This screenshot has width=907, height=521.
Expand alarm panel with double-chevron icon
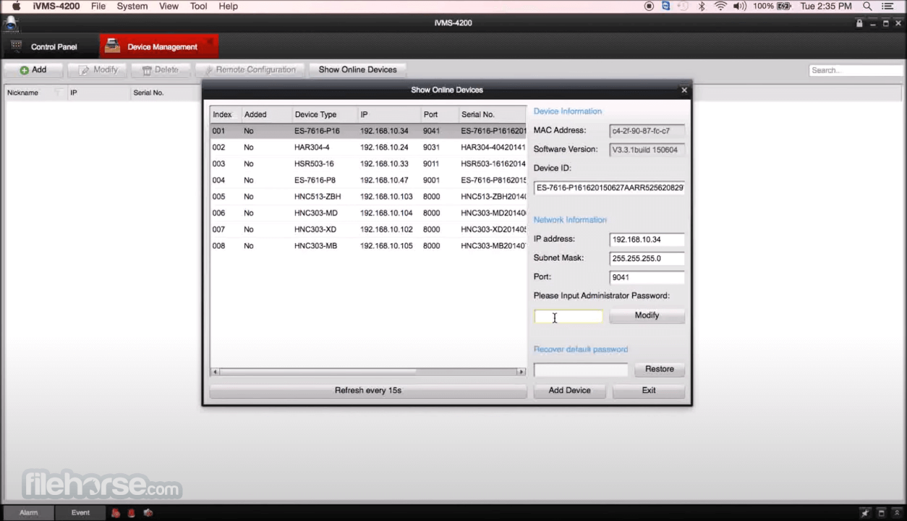(897, 512)
